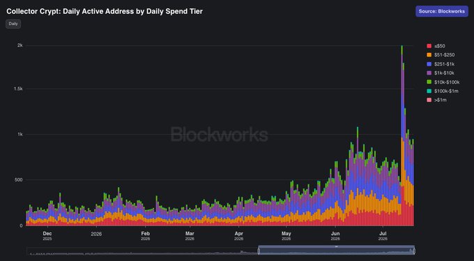Click the Mar 2026 axis label
Screen dimensions: 474x261
[190, 236]
